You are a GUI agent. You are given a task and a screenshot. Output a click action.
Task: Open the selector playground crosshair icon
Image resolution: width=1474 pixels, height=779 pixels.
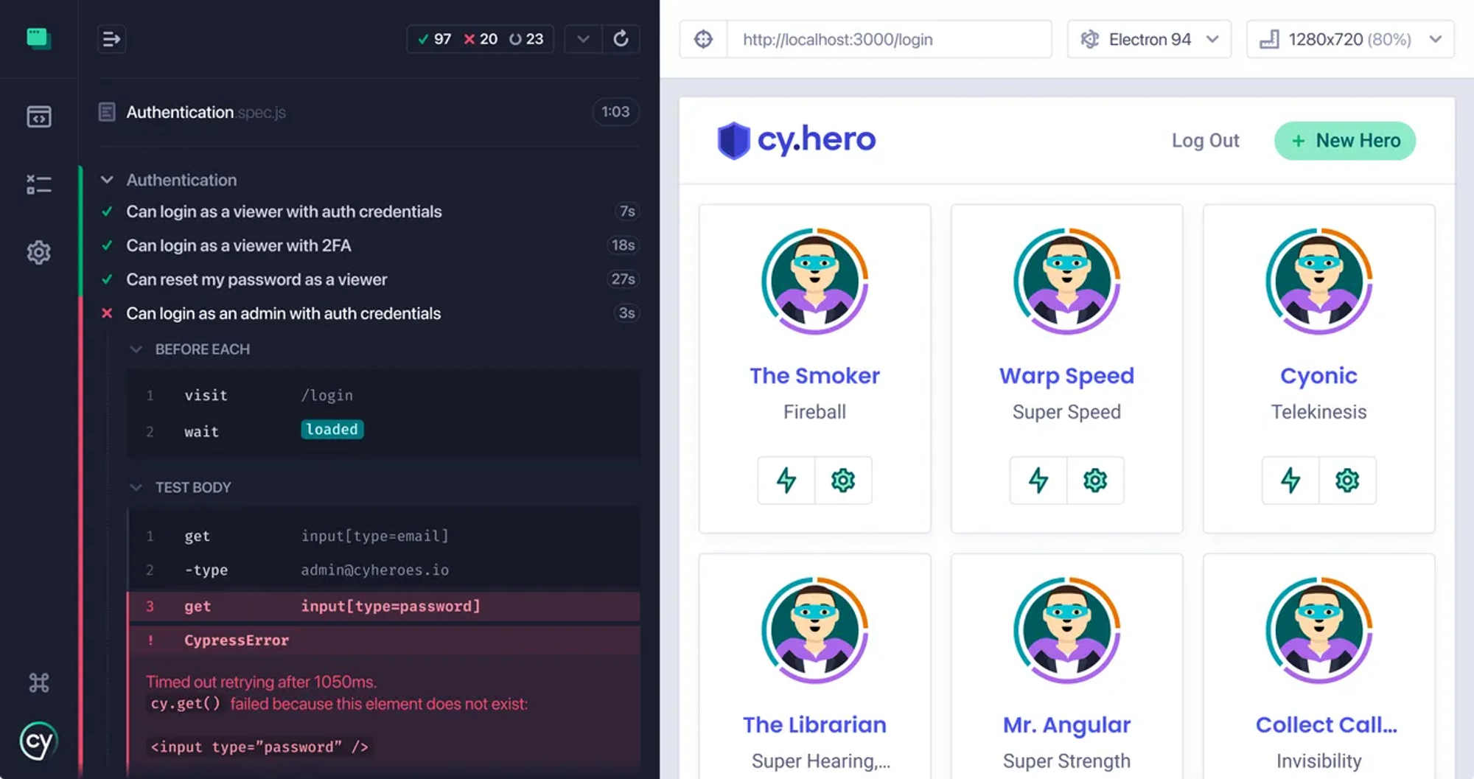[x=703, y=39]
